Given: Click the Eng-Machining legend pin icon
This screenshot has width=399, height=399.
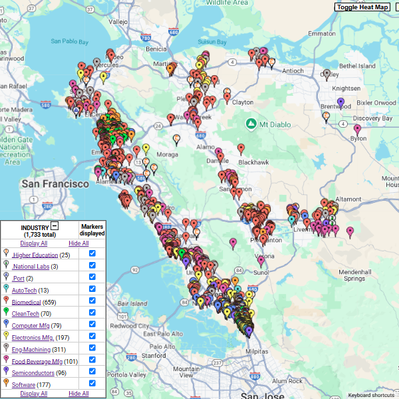Looking at the screenshot, I should click(x=6, y=348).
